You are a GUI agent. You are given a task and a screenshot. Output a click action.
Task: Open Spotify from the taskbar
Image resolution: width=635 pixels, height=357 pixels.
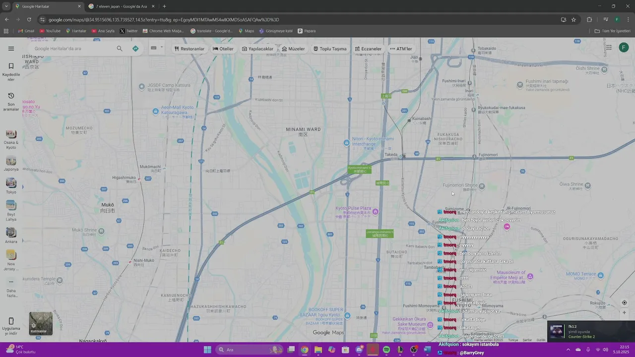pos(386,350)
